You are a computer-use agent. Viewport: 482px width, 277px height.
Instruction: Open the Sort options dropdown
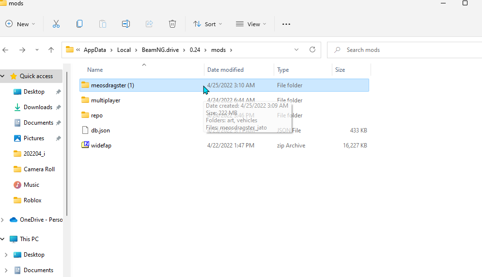(207, 24)
